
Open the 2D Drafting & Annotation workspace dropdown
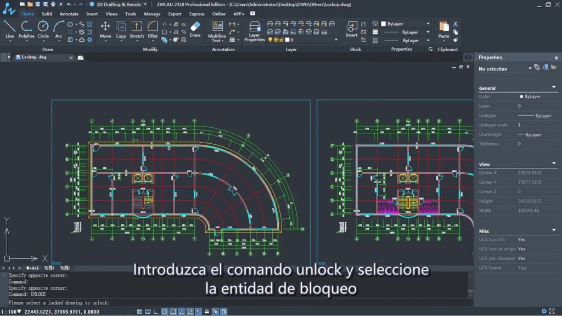tap(145, 4)
